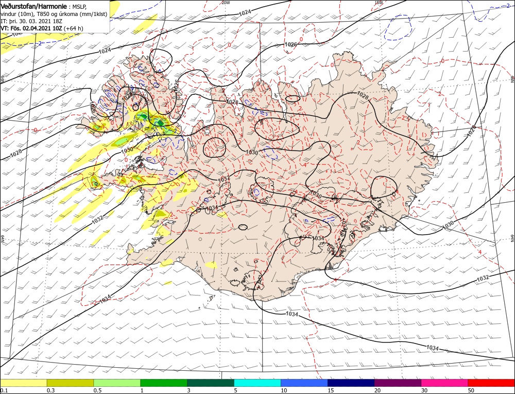
Task: Click the legend value 0.3
Action: 50,390
